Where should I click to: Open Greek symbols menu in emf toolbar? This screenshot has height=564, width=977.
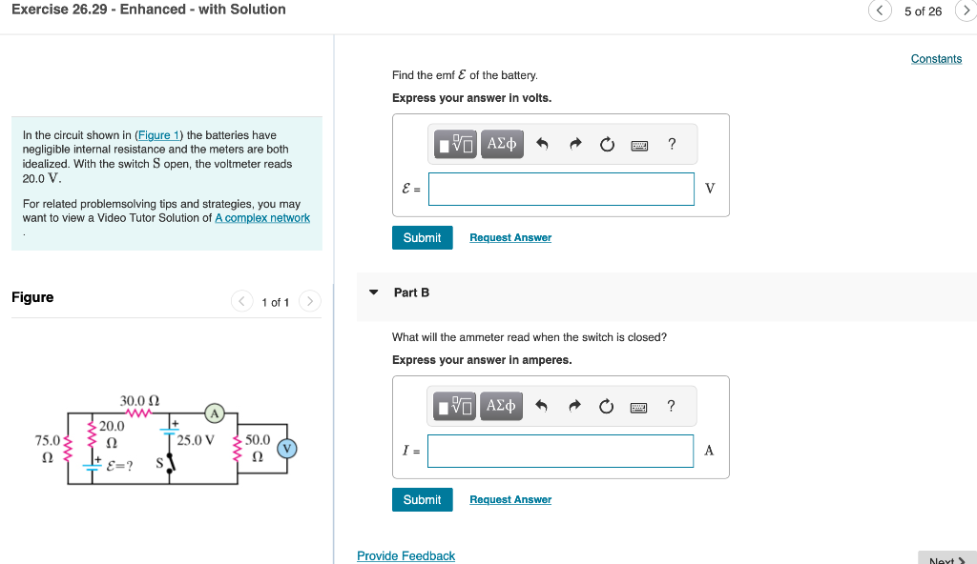502,144
